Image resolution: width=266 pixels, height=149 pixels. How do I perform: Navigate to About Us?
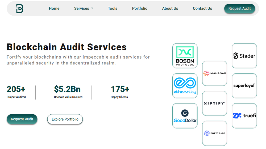tap(170, 9)
